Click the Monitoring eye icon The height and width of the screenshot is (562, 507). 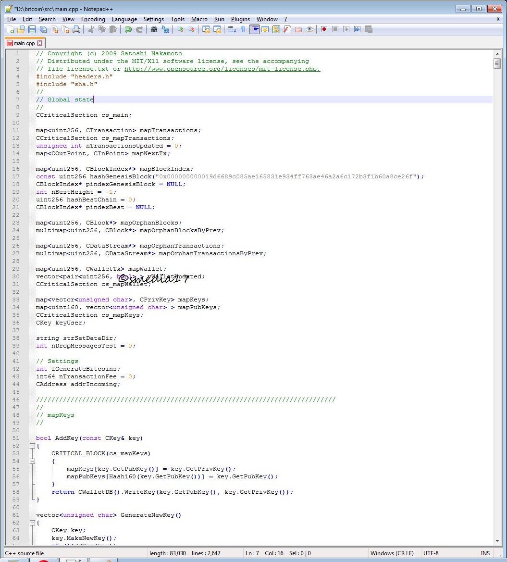(309, 29)
